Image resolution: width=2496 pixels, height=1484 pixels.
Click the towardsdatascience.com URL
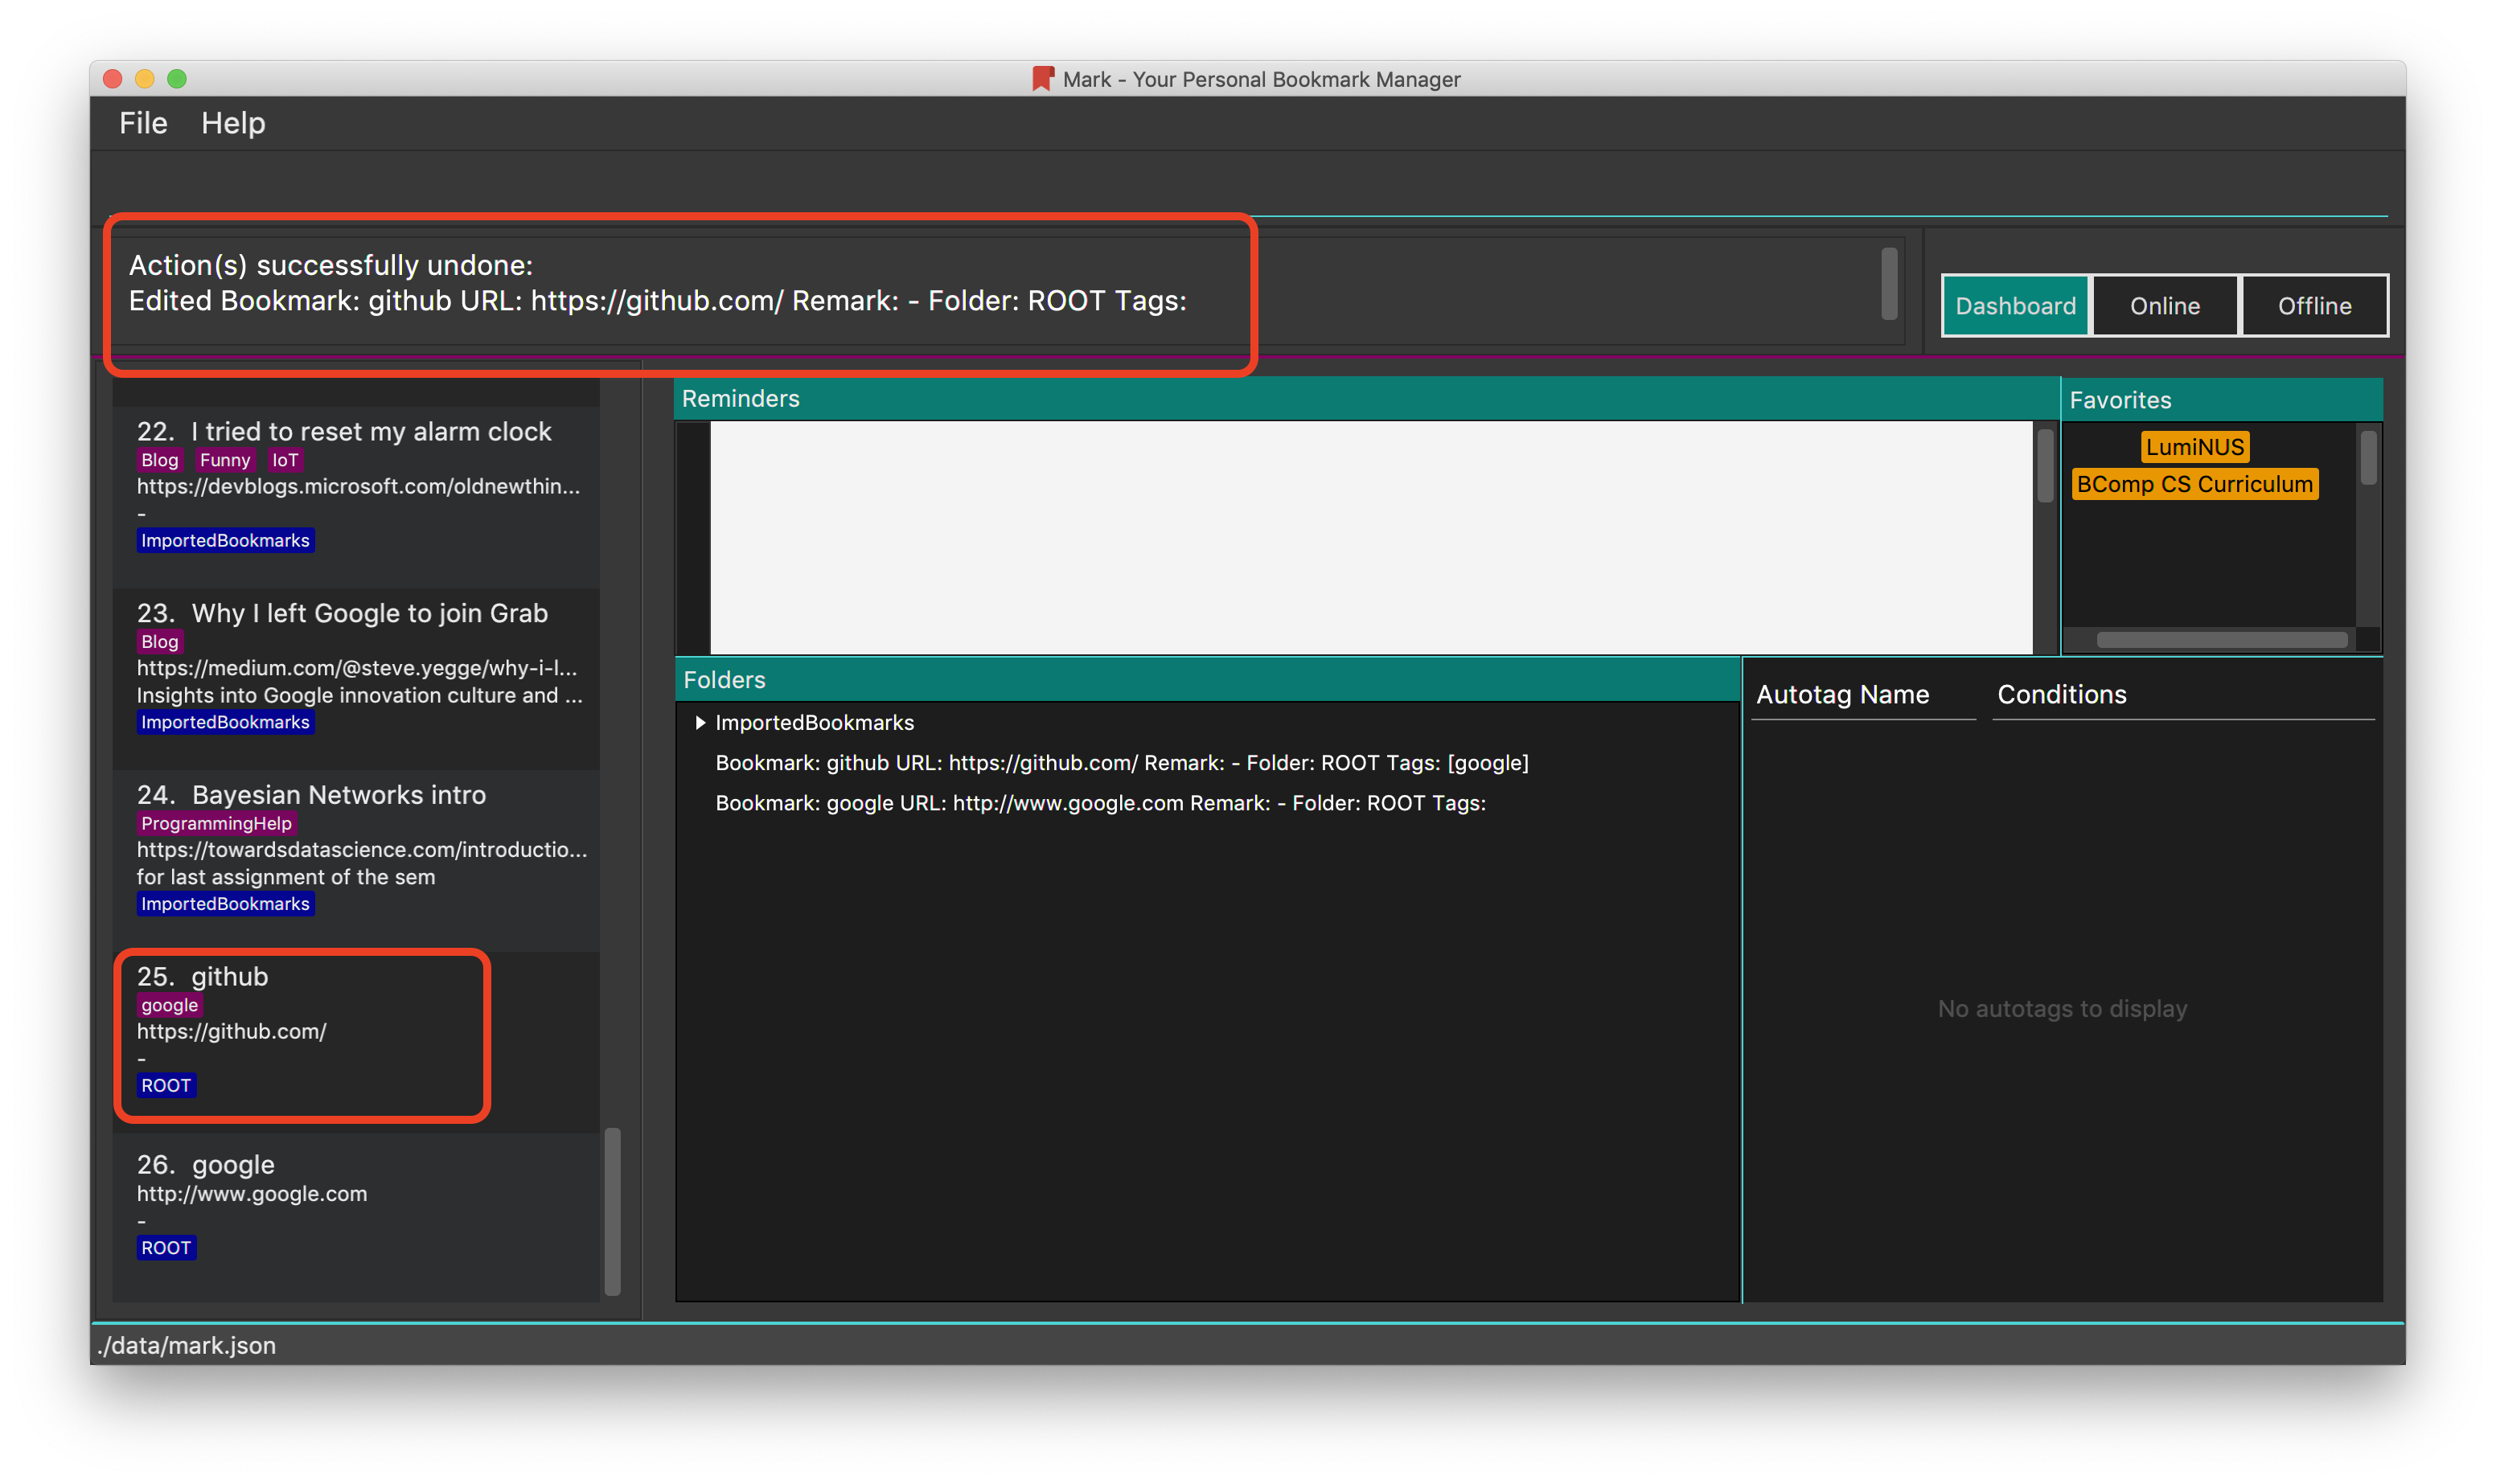click(x=362, y=849)
